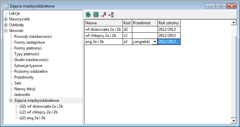Select (c2) wf chłopcy 2a i 2b

(x=39, y=112)
